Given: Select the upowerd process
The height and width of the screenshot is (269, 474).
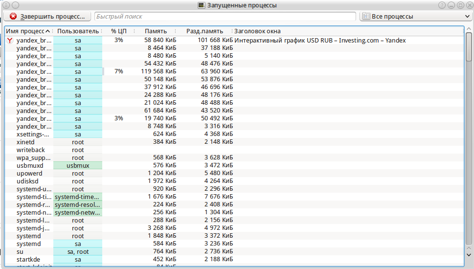Looking at the screenshot, I should 234,174.
